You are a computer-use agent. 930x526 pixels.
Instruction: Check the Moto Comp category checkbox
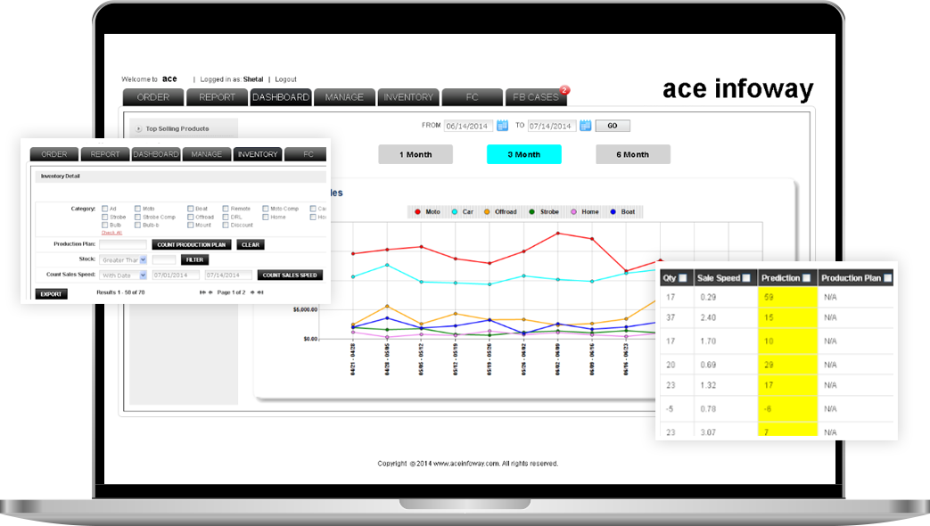tap(266, 209)
